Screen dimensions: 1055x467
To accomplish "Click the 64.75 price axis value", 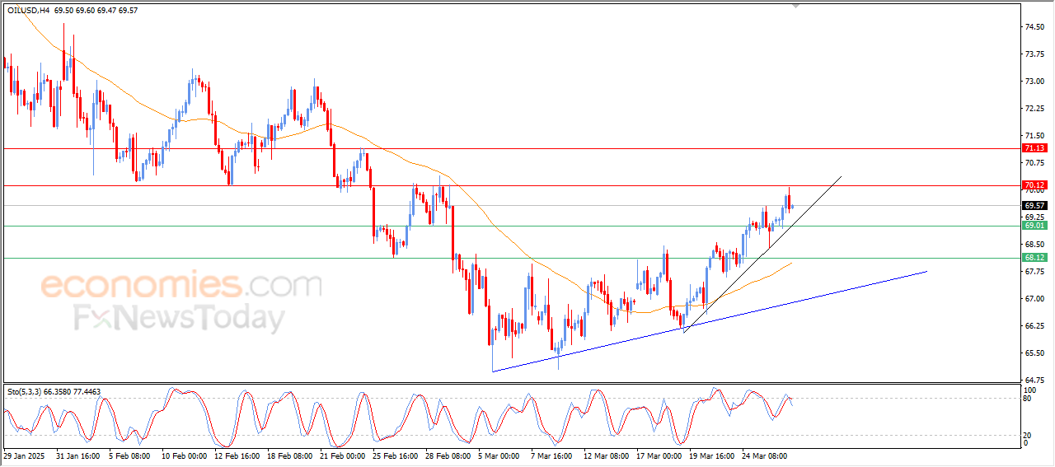I will click(1035, 381).
